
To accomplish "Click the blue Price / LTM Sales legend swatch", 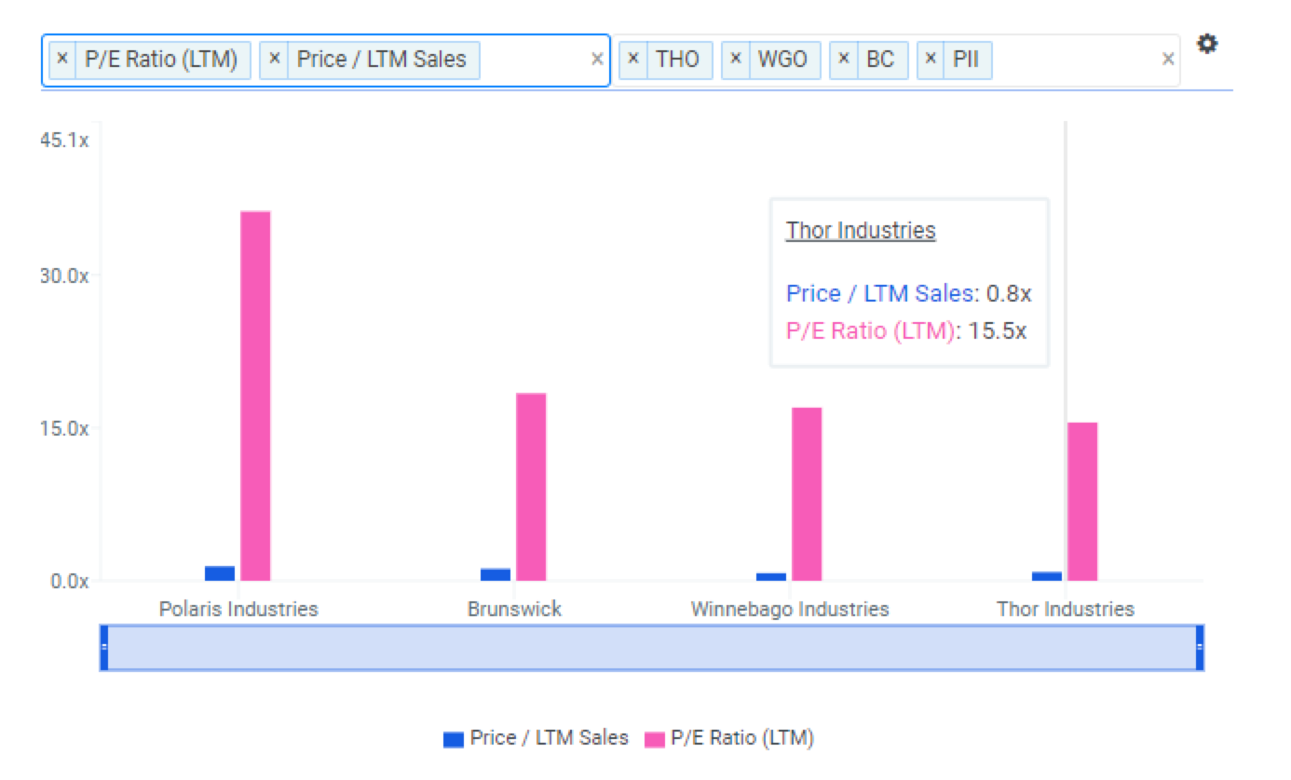I will pos(454,740).
